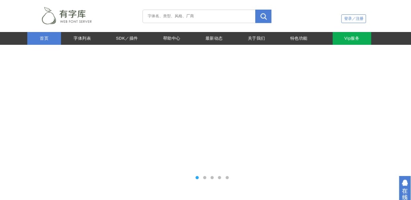Select the first blue carousel dot

coord(197,178)
